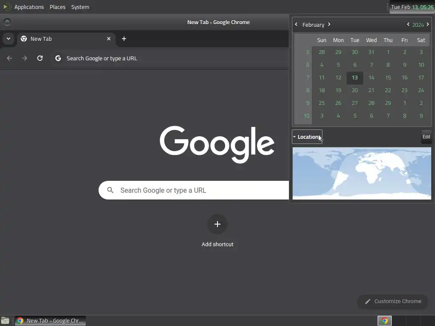Viewport: 435px width, 326px height.
Task: Click Show Desktop icon in bottom panel
Action: pos(5,321)
